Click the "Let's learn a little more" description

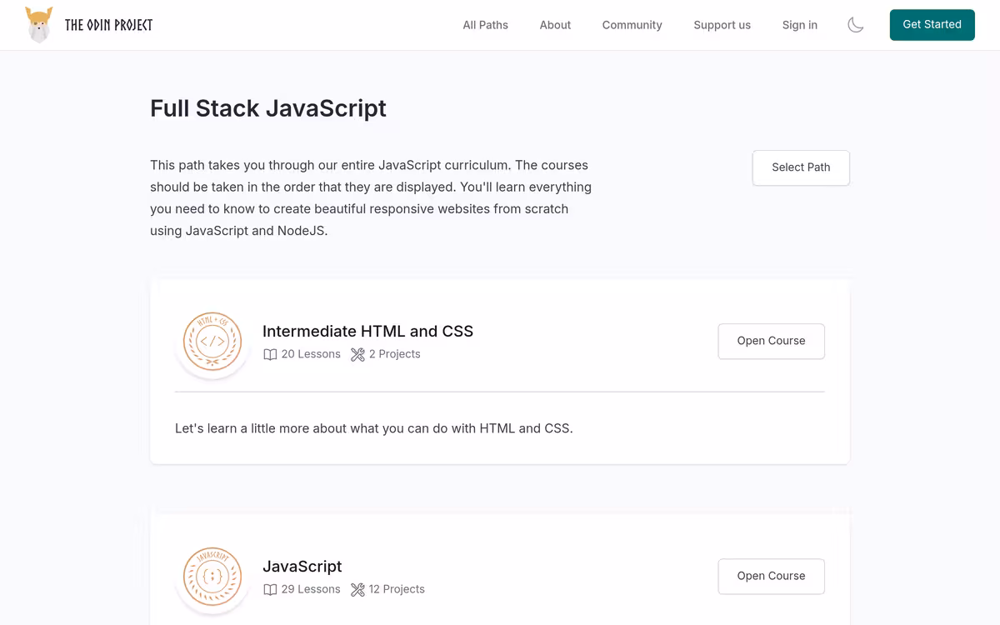[374, 428]
